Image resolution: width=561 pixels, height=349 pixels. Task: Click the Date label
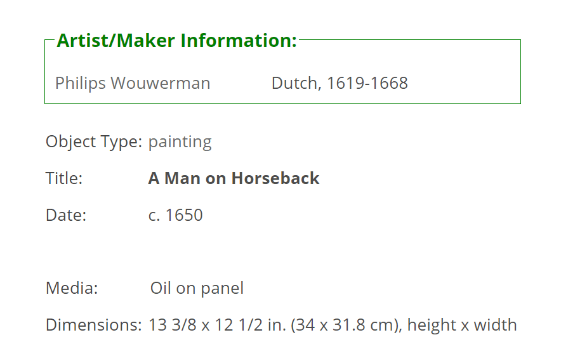point(66,215)
